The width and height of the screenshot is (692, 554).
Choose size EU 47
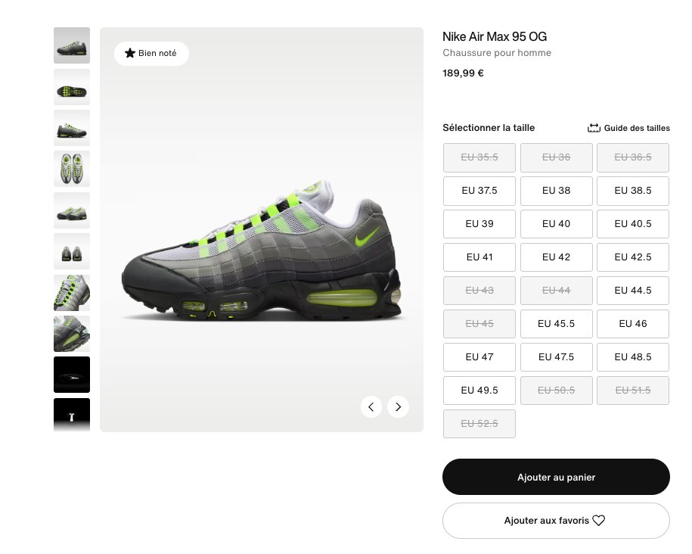[x=479, y=357]
